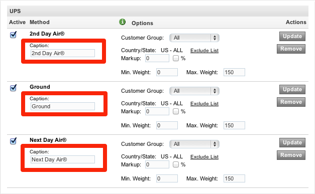This screenshot has height=194, width=315.
Task: Uncheck the Active checkbox for Next Day Air
Action: coord(13,141)
